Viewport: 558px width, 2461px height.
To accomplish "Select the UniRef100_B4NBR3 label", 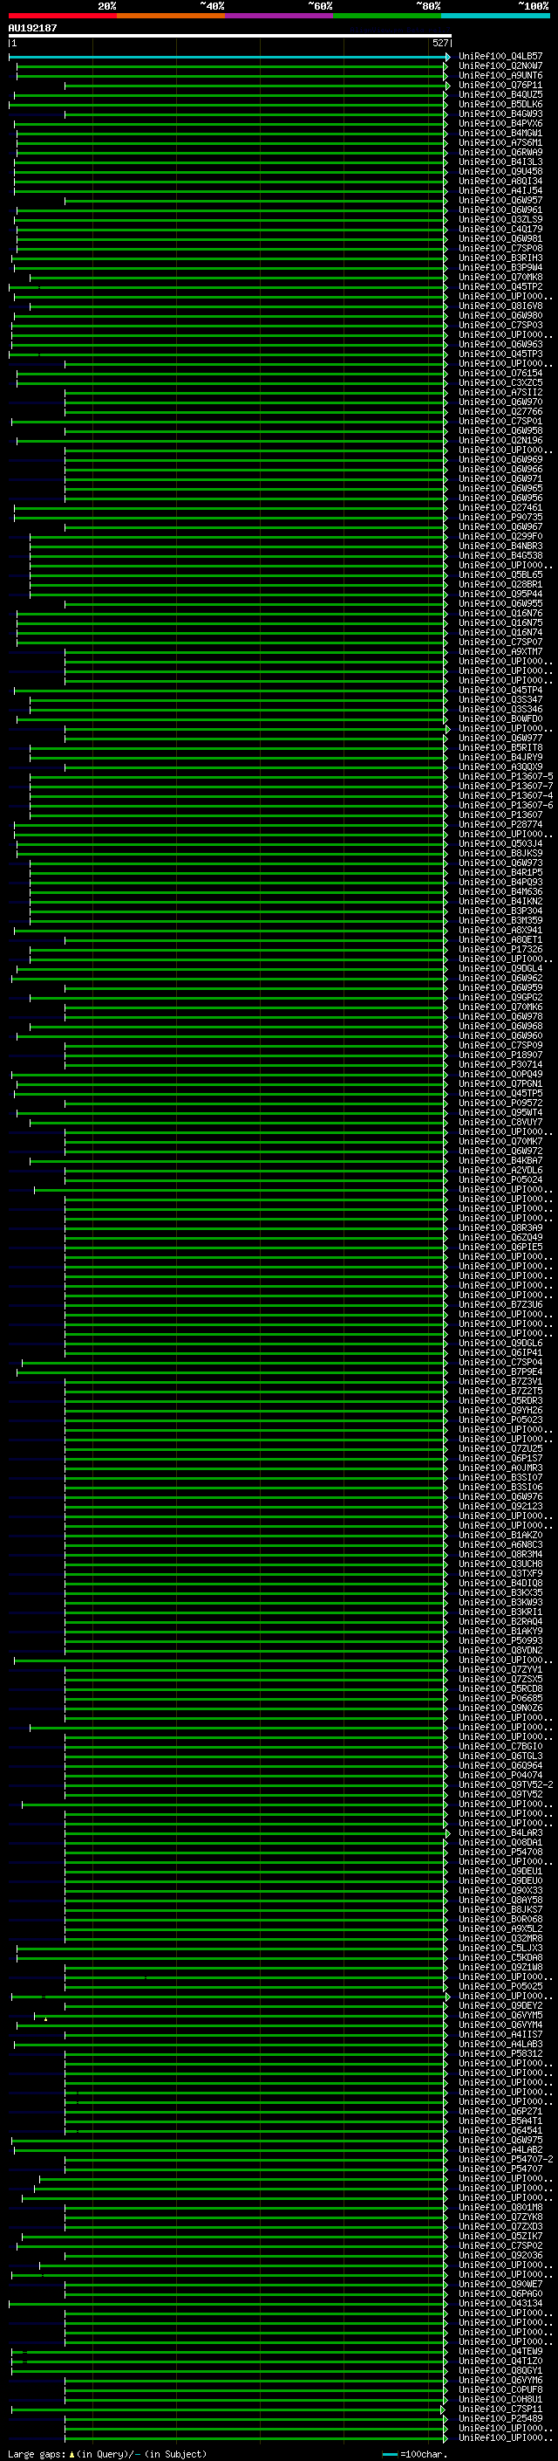I will point(500,546).
